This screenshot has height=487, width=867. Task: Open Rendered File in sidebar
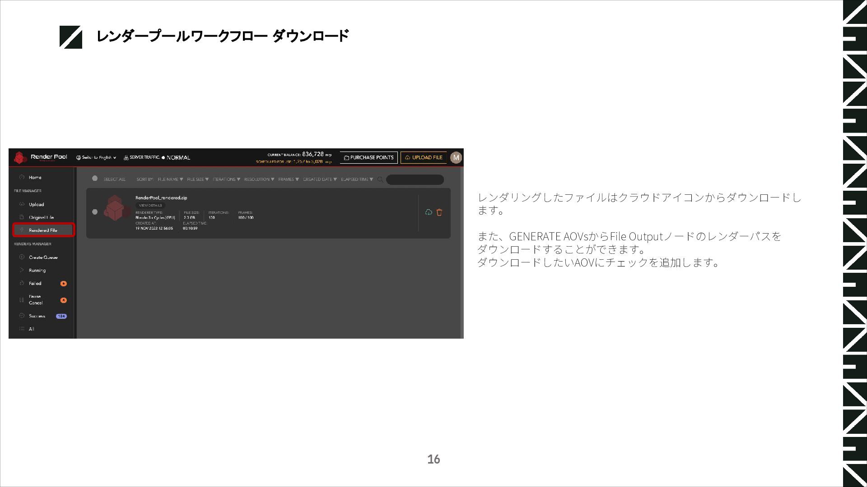pos(43,230)
